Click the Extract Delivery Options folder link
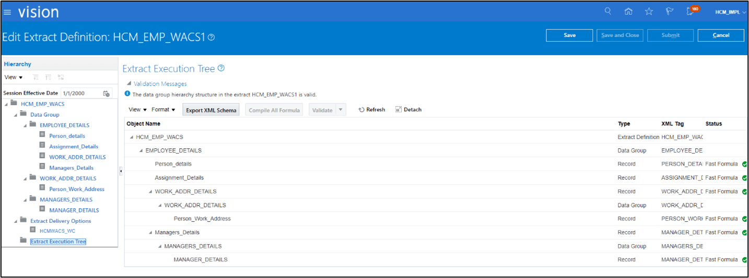The height and width of the screenshot is (278, 749). pyautogui.click(x=61, y=221)
